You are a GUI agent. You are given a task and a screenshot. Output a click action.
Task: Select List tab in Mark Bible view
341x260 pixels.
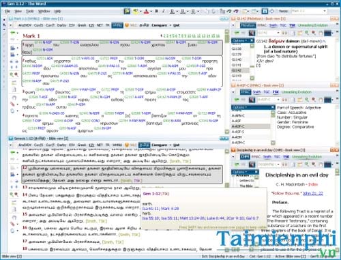click(177, 25)
